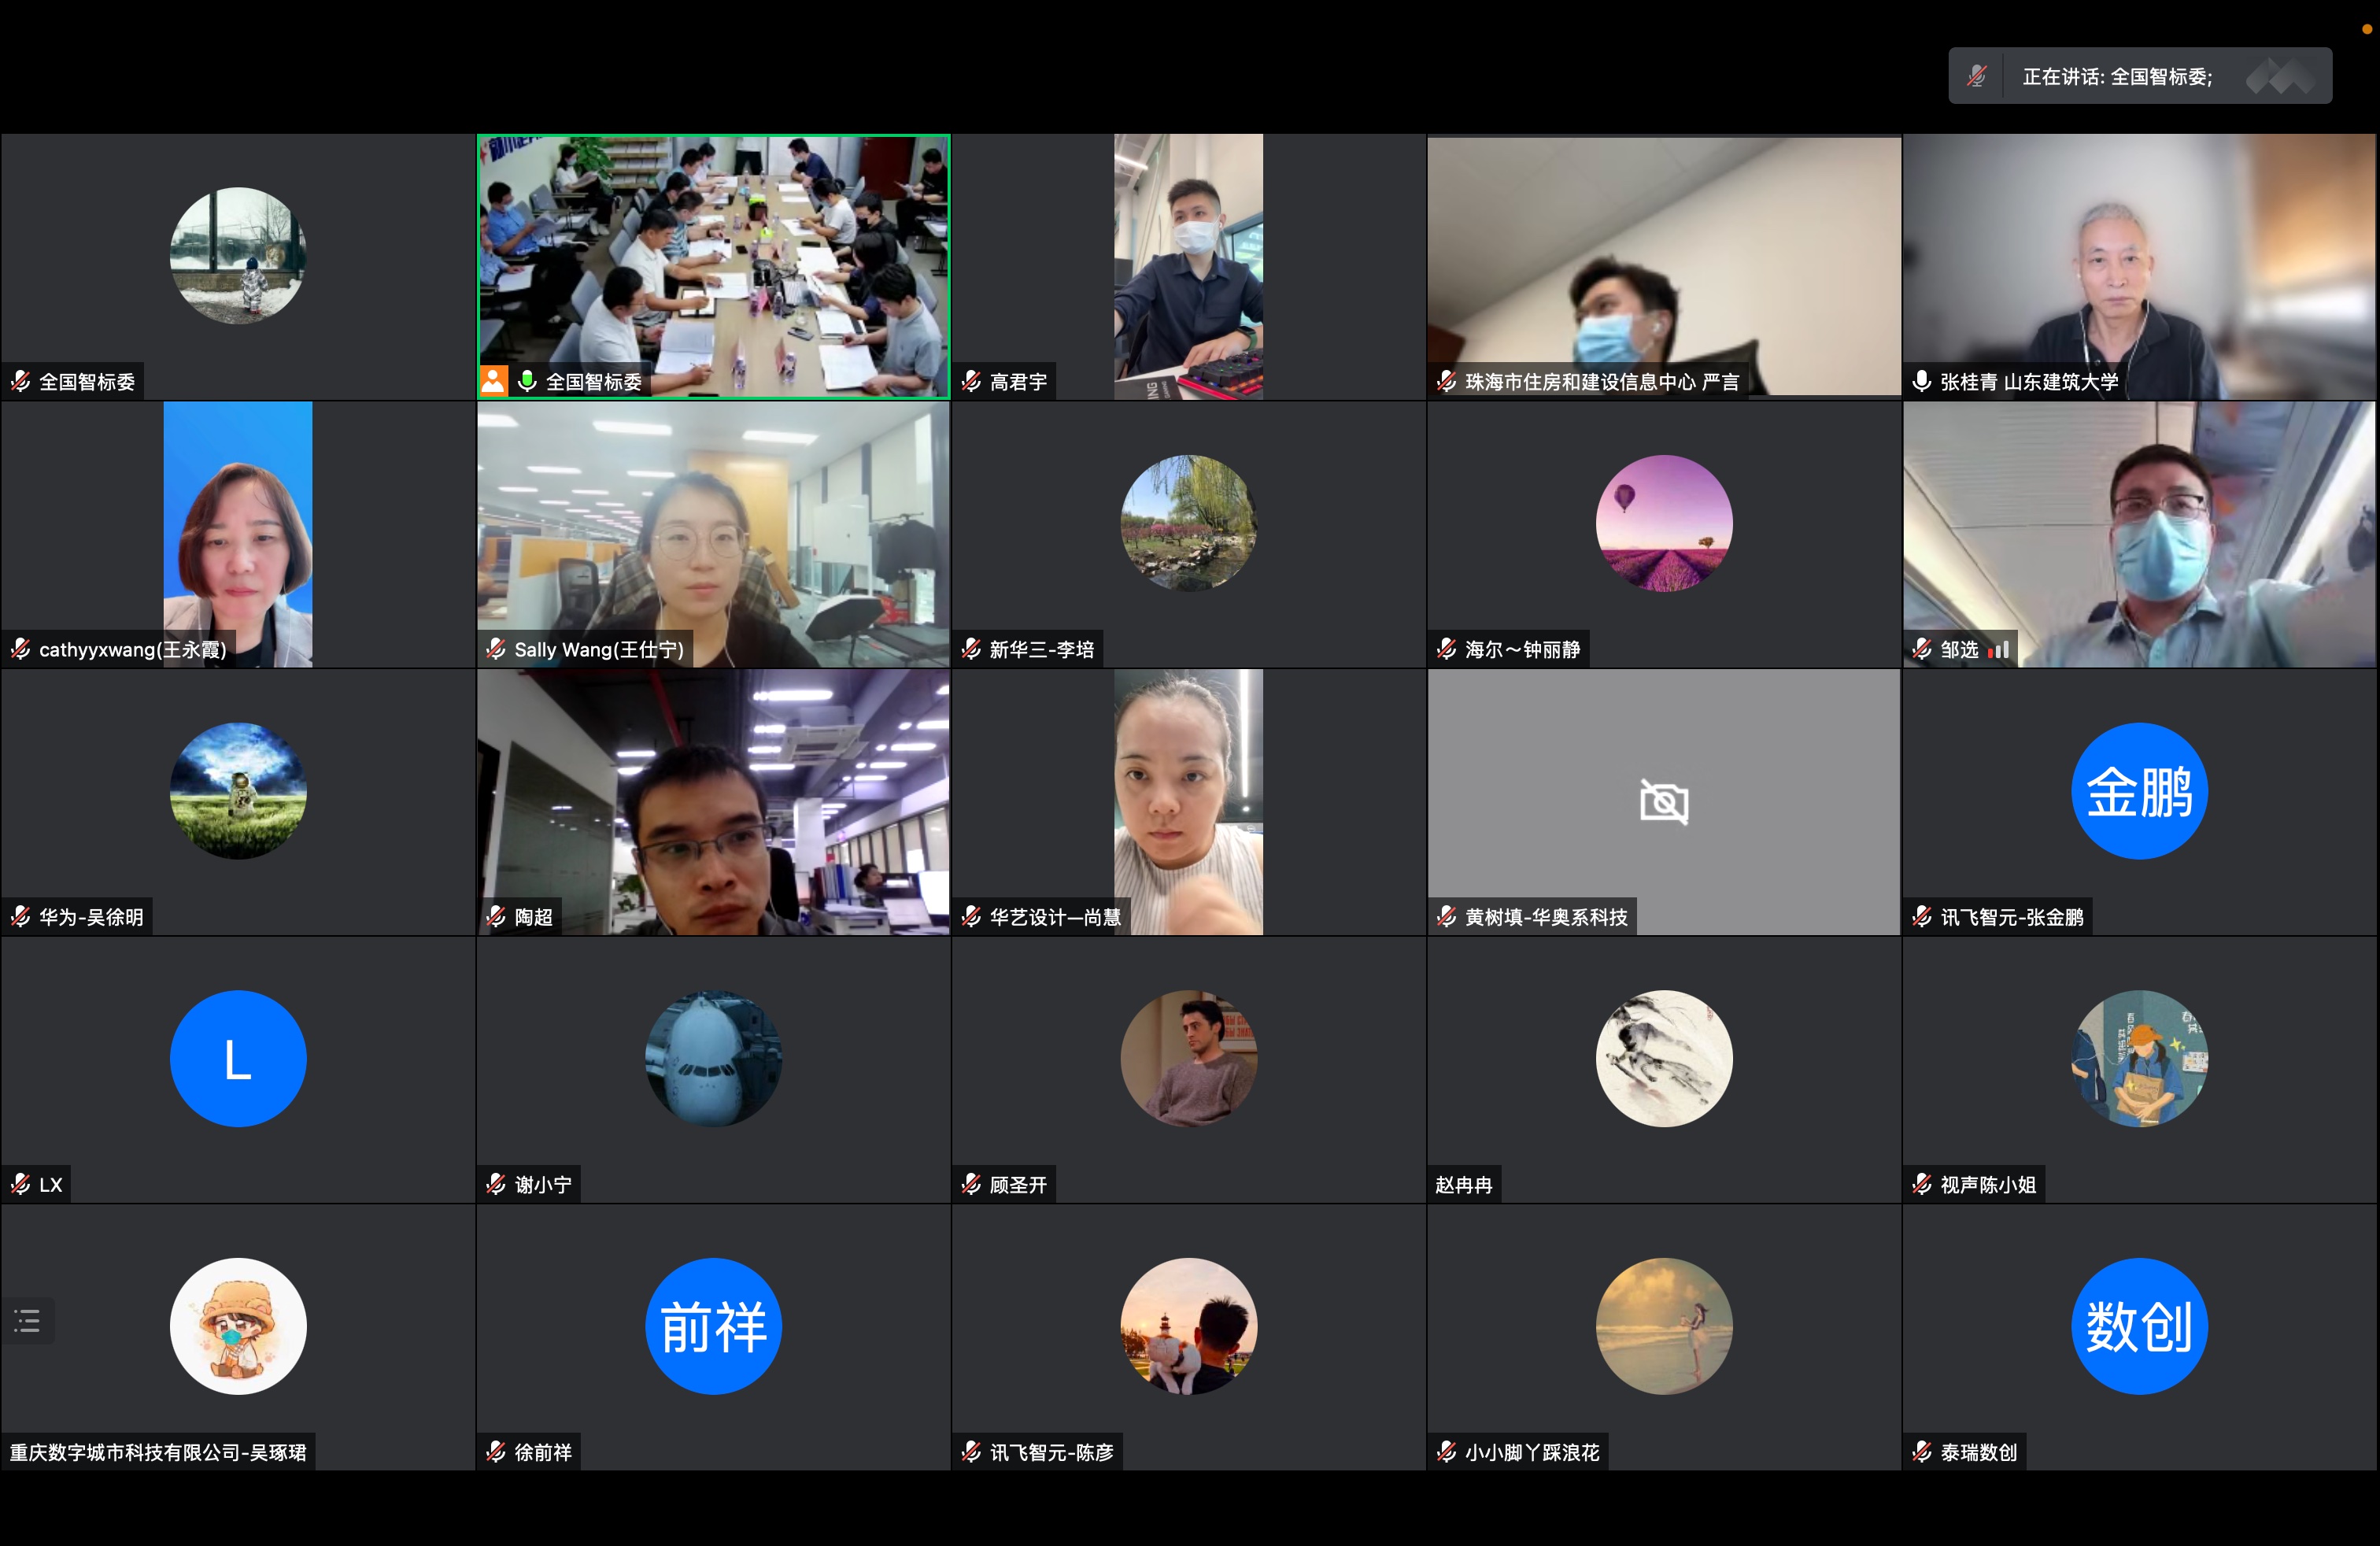Click the name label 新华三-李培
Viewport: 2380px width, 1546px height.
(1042, 650)
